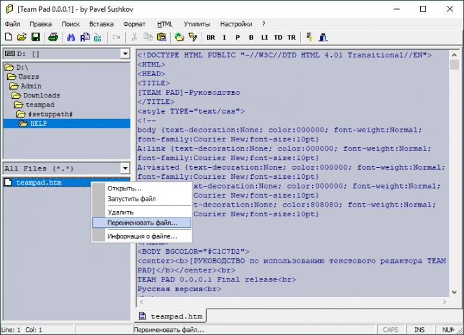Insert TR table row tag
464x335 pixels.
(x=291, y=37)
